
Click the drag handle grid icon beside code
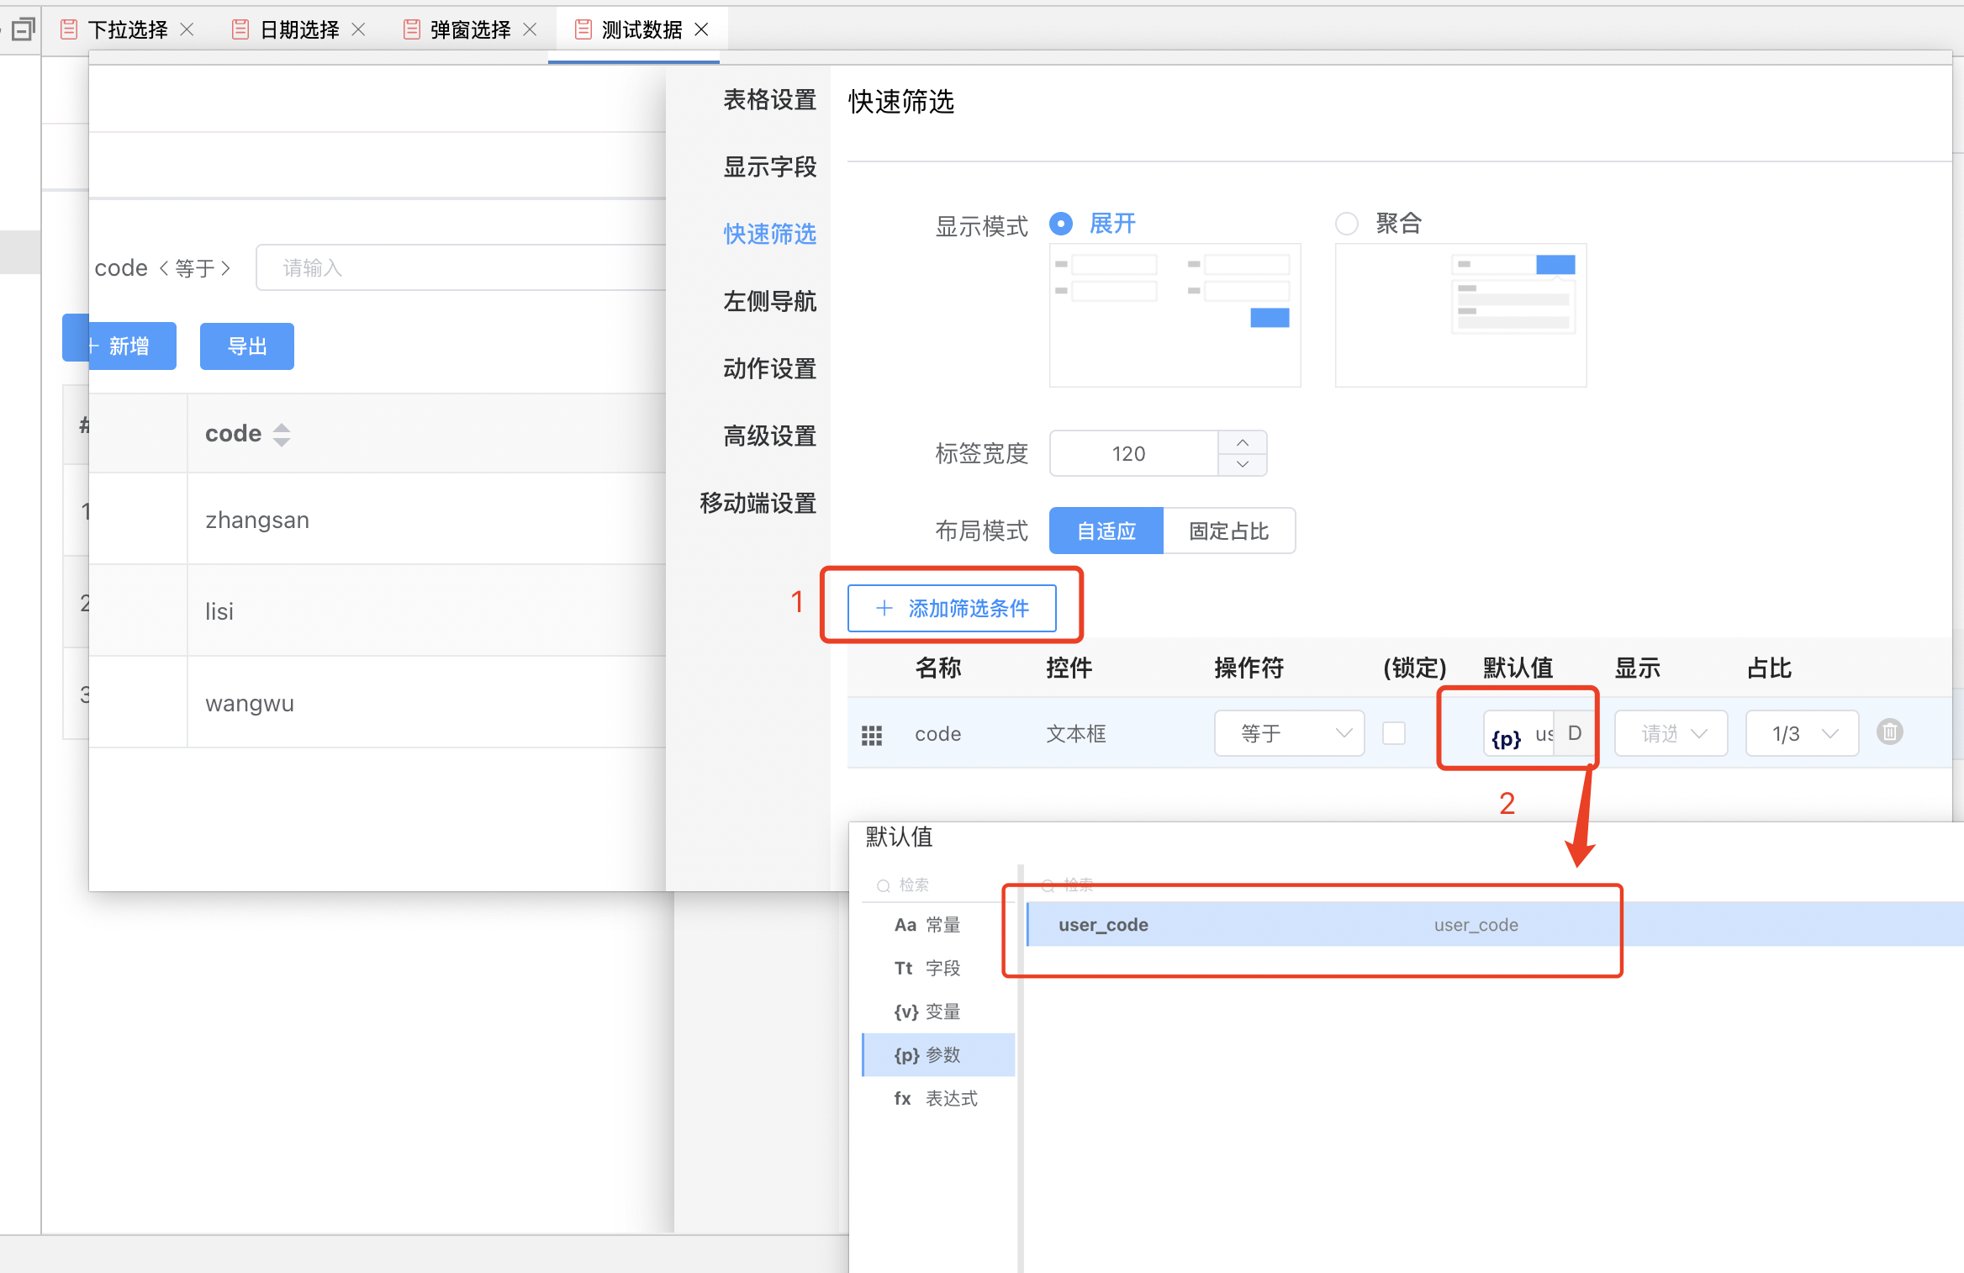(x=872, y=736)
